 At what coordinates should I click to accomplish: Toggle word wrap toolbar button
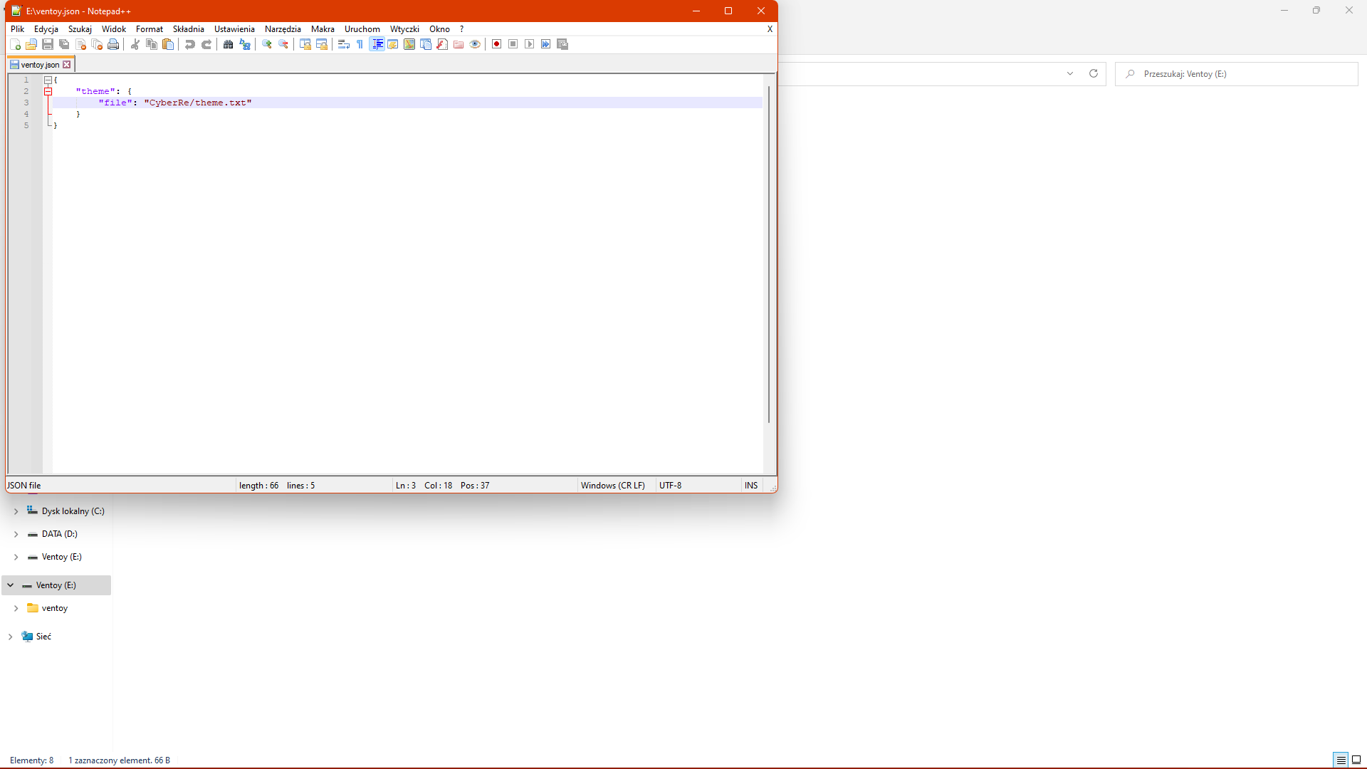(x=344, y=44)
